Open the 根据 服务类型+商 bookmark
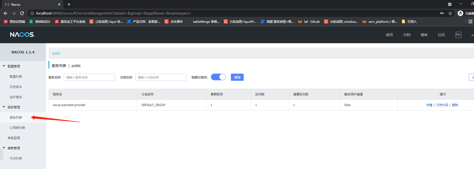This screenshot has height=169, width=474. pyautogui.click(x=277, y=21)
